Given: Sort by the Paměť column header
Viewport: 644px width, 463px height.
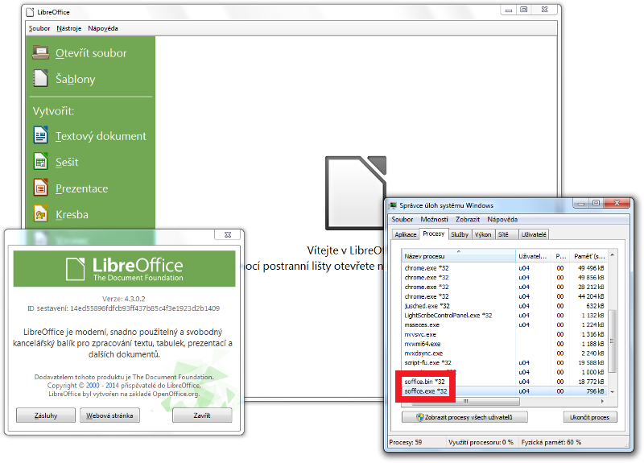Looking at the screenshot, I should [x=589, y=256].
